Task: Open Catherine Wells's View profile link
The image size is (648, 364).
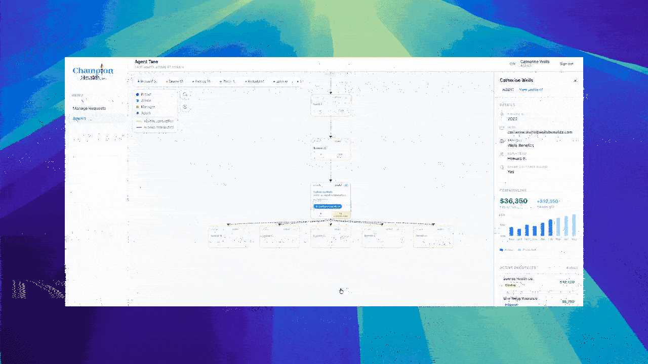Action: [531, 90]
